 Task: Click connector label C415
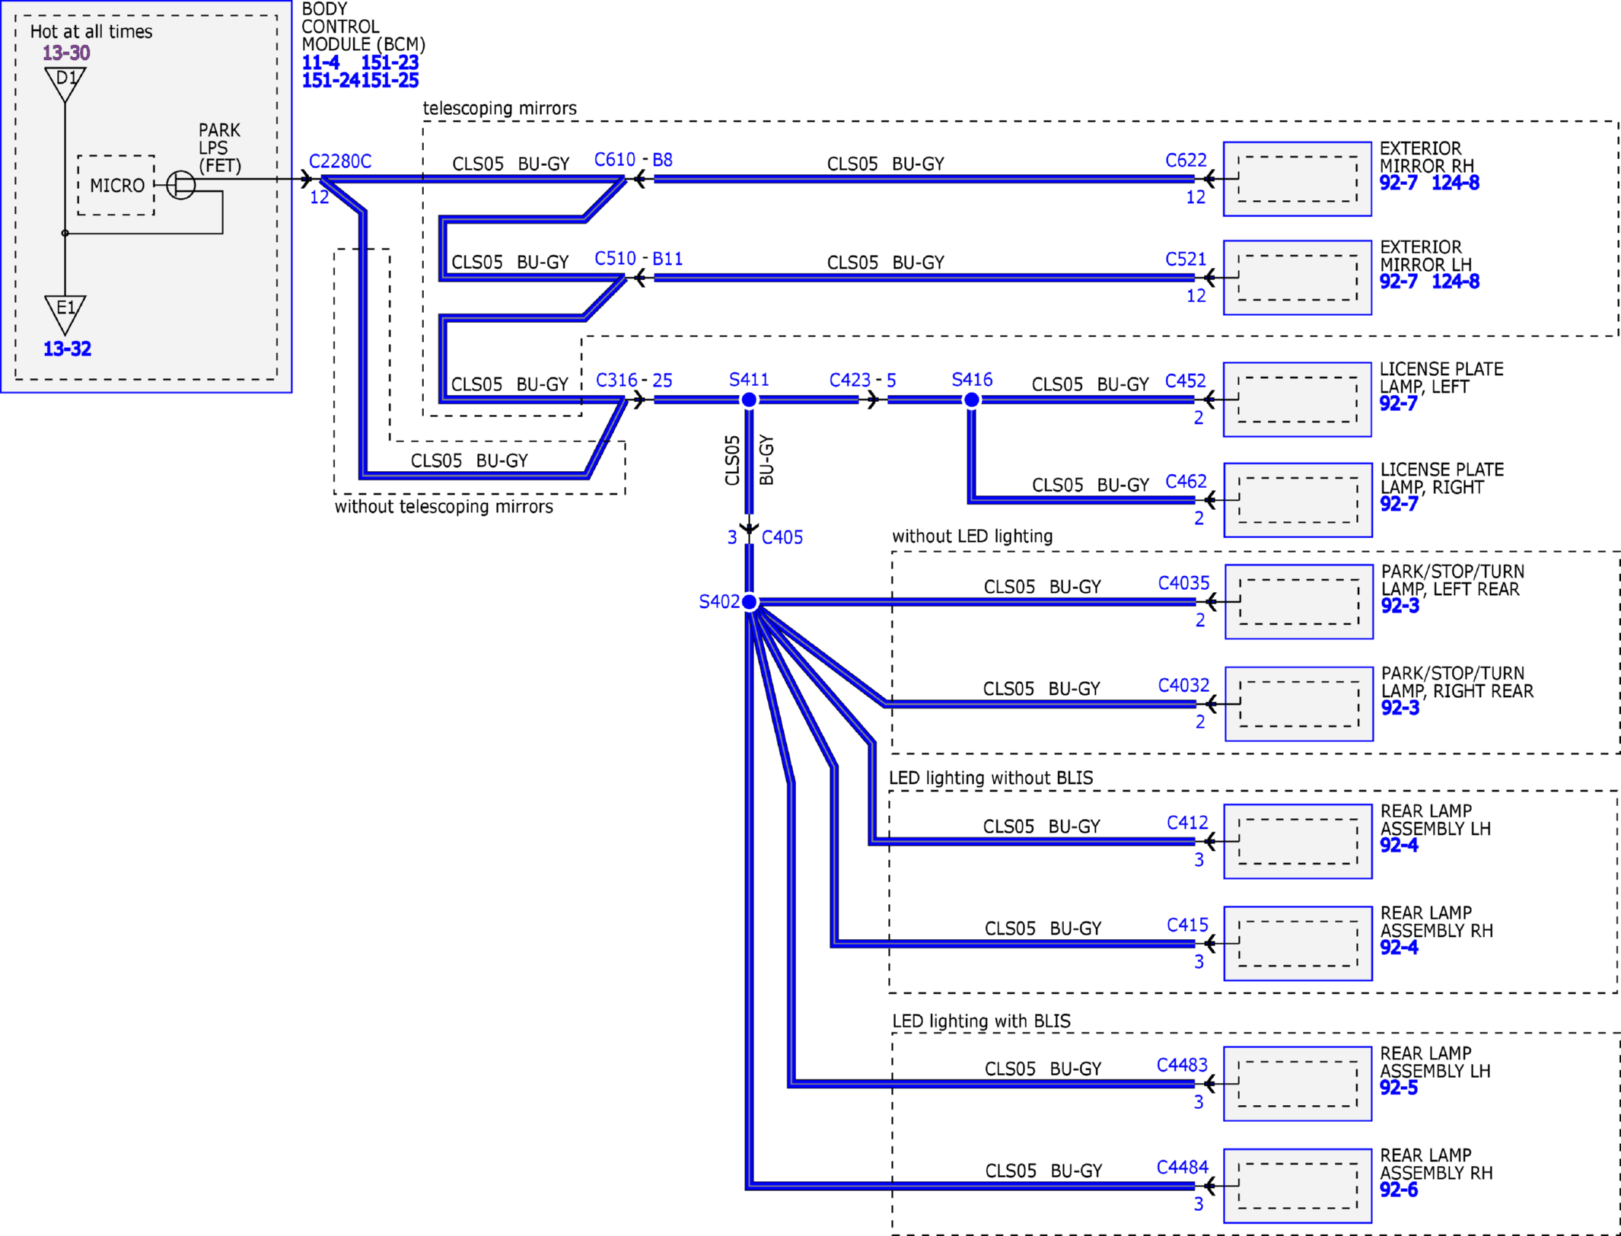coord(1187,925)
